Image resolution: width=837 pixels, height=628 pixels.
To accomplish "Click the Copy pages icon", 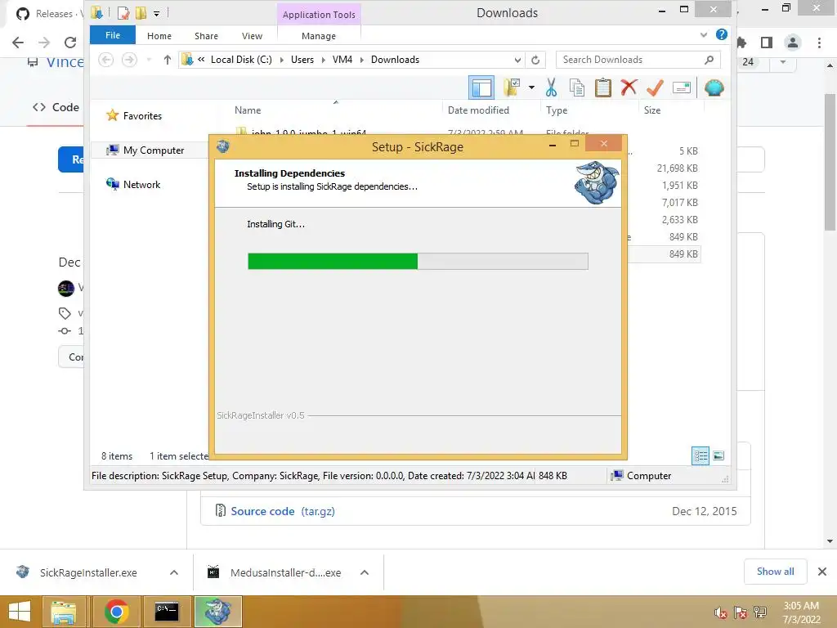I will click(x=577, y=87).
